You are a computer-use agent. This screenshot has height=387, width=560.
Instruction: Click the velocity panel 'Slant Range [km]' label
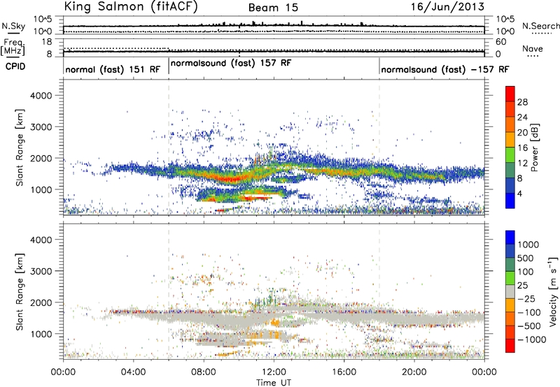coord(20,292)
